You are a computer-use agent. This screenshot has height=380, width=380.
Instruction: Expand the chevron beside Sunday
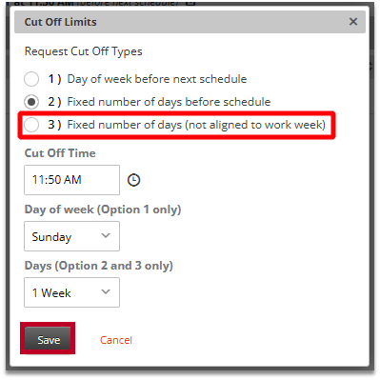click(x=106, y=236)
